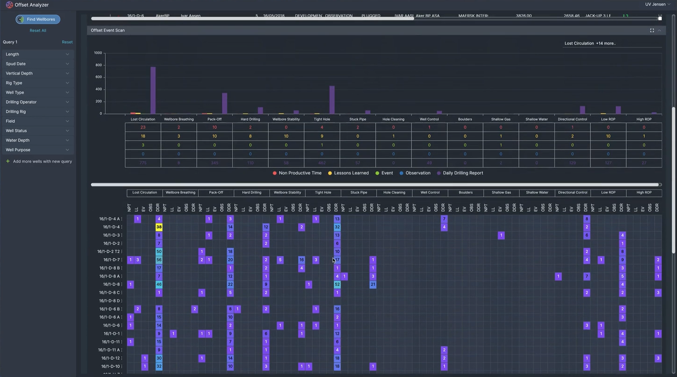Image resolution: width=677 pixels, height=377 pixels.
Task: Collapse the Offset Event Scan panel
Action: pyautogui.click(x=659, y=30)
